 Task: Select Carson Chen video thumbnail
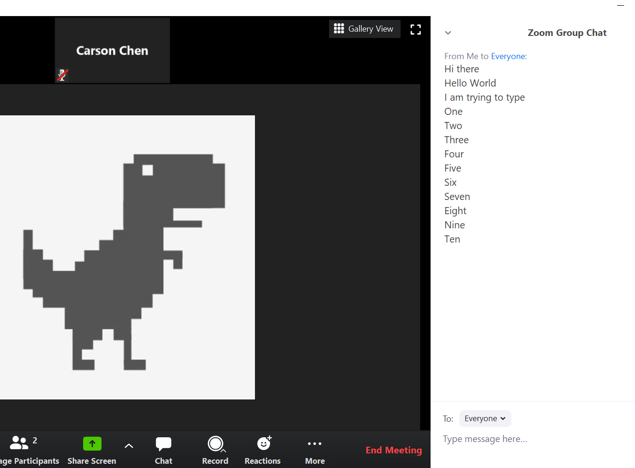click(112, 50)
